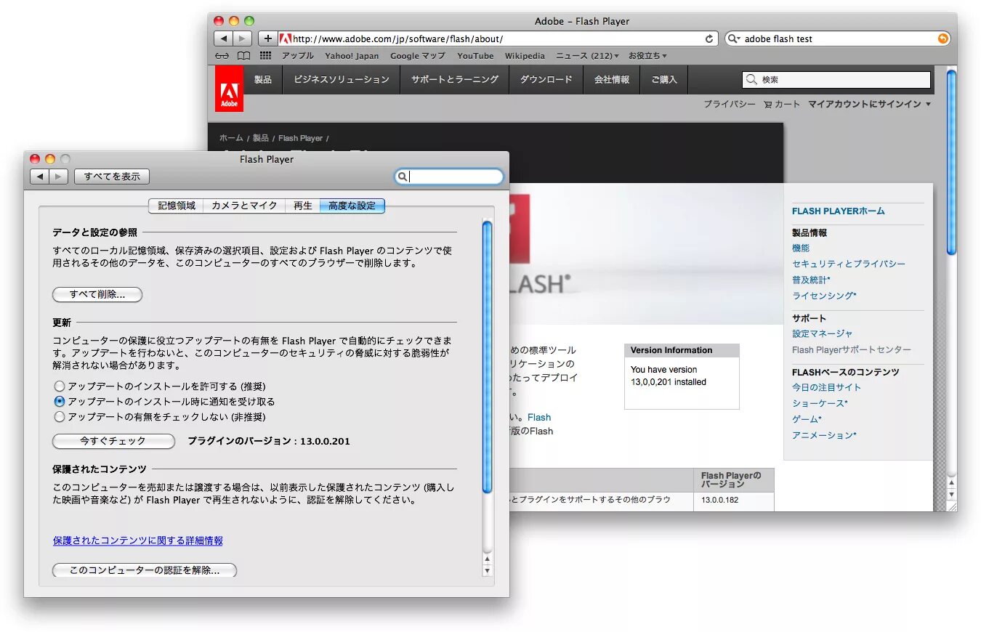Open the アニメーション sidebar link

(x=824, y=435)
